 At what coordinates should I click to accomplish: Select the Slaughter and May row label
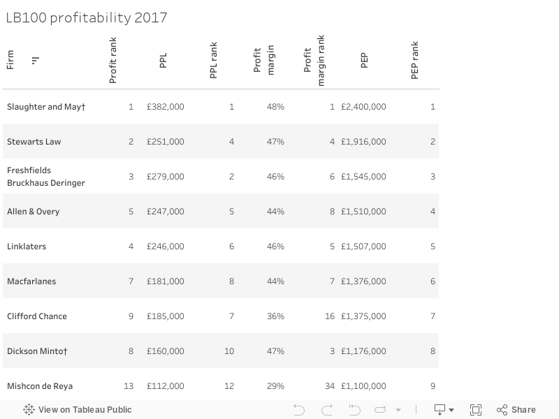click(x=46, y=107)
